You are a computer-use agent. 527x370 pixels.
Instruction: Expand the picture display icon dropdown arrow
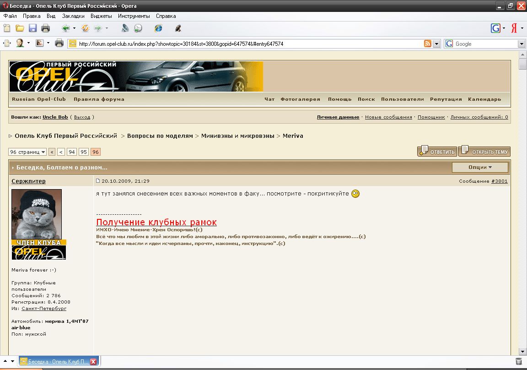[48, 43]
